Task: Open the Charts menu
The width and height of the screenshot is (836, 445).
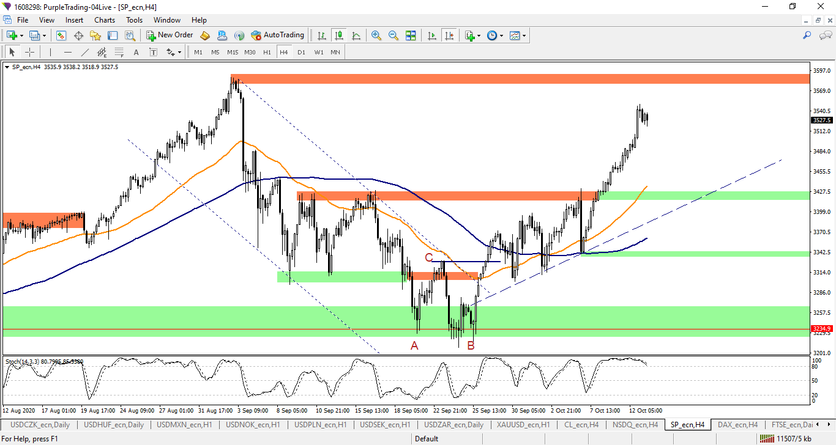Action: [105, 20]
